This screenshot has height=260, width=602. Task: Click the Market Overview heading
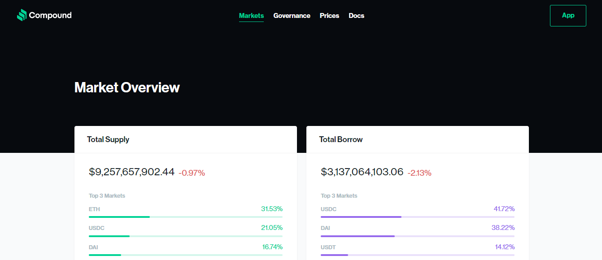point(127,87)
